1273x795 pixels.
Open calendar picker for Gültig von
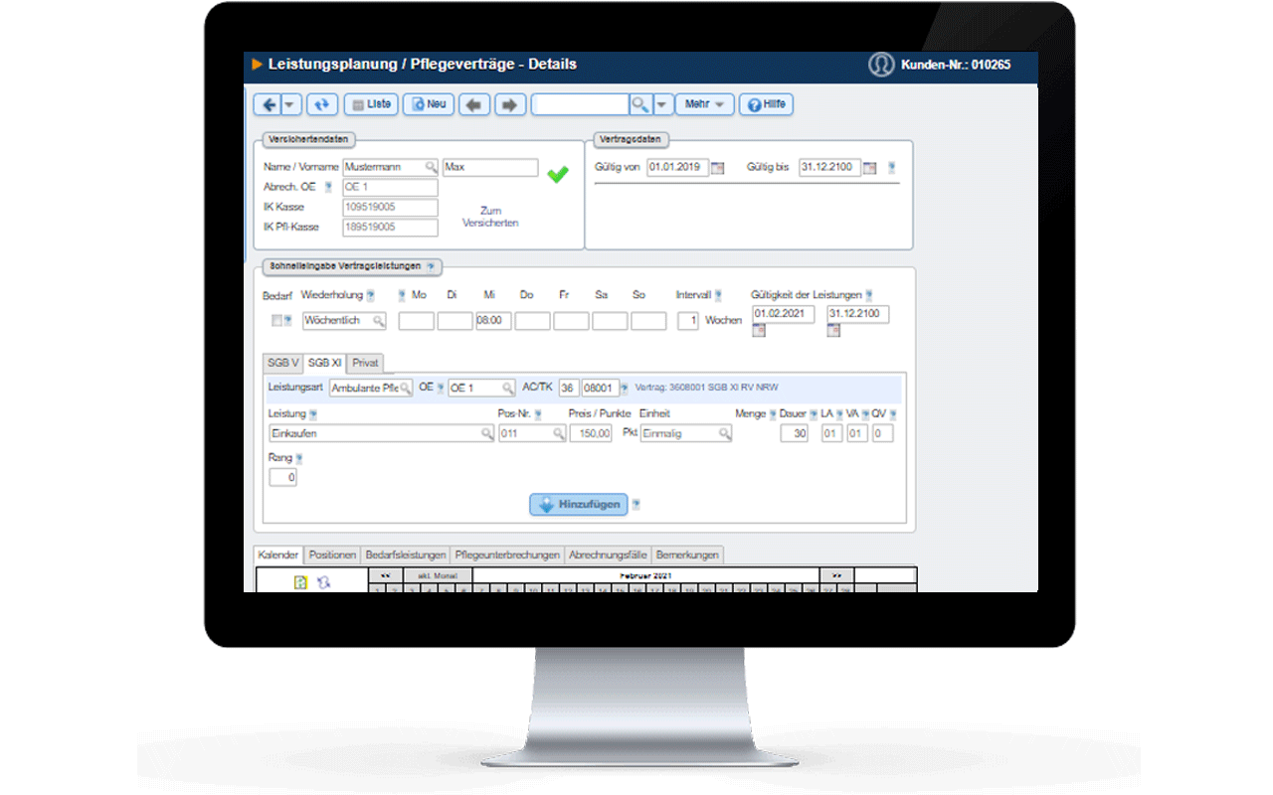[718, 168]
